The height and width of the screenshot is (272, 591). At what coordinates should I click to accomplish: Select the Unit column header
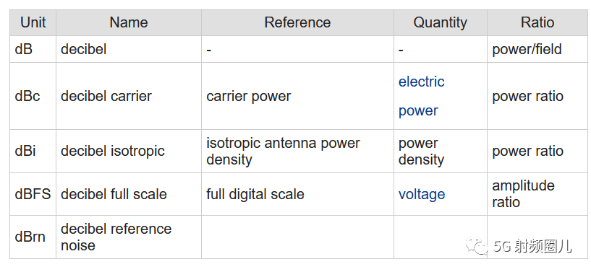33,23
